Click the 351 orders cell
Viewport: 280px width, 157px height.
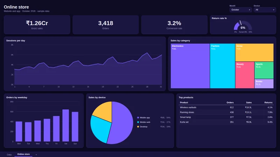pos(232,122)
